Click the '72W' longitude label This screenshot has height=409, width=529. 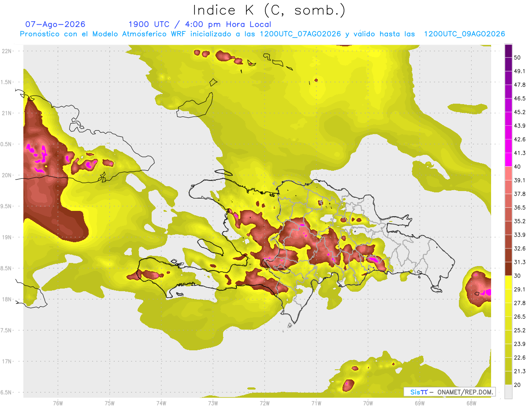coord(264,403)
